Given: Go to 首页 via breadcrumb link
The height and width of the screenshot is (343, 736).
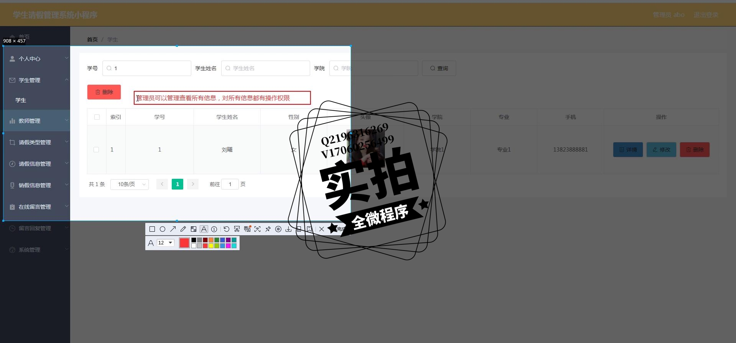Looking at the screenshot, I should tap(92, 40).
